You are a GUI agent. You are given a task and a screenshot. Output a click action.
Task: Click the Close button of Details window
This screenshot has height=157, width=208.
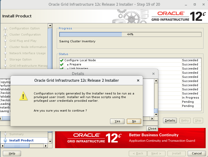pos(152,128)
